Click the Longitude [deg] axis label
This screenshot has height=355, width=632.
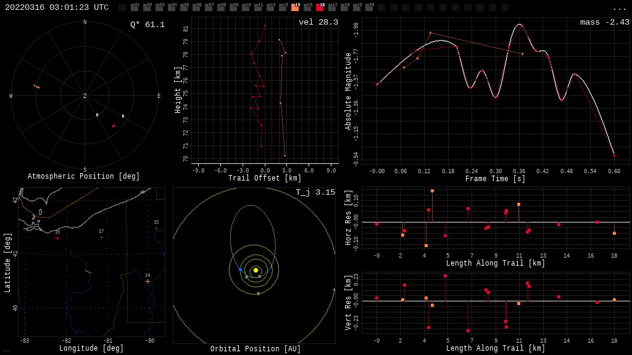[x=91, y=348]
